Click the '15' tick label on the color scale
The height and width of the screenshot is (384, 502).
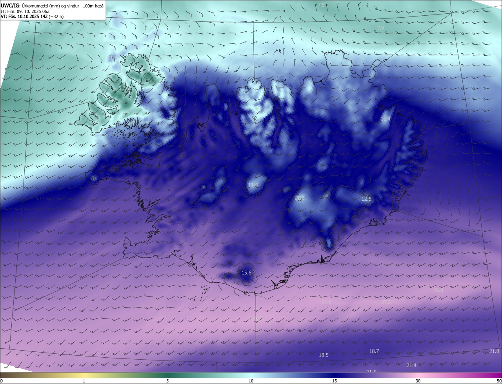(335, 381)
